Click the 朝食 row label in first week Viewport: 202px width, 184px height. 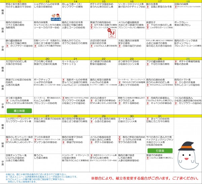(x=2, y=10)
